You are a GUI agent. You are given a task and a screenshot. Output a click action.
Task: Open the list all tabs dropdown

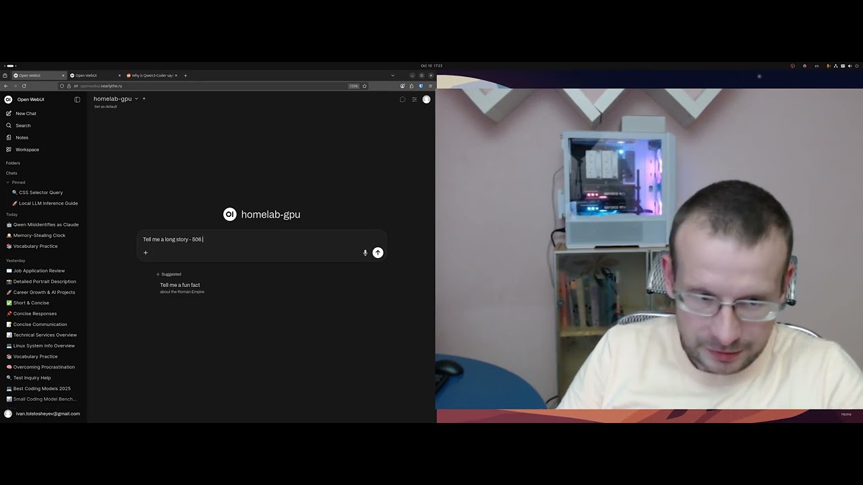(392, 75)
